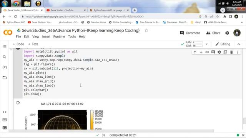The image size is (246, 138).
Task: Go back in the browser
Action: click(x=4, y=16)
